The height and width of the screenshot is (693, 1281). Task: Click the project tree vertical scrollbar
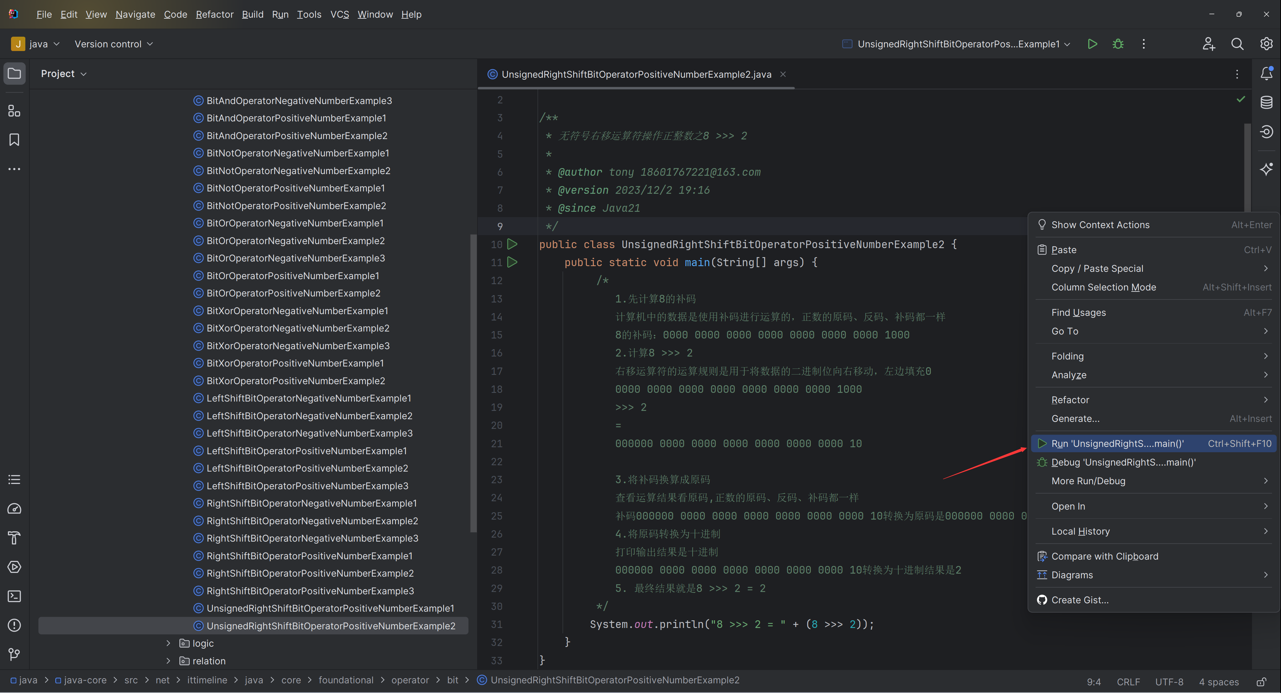(473, 383)
